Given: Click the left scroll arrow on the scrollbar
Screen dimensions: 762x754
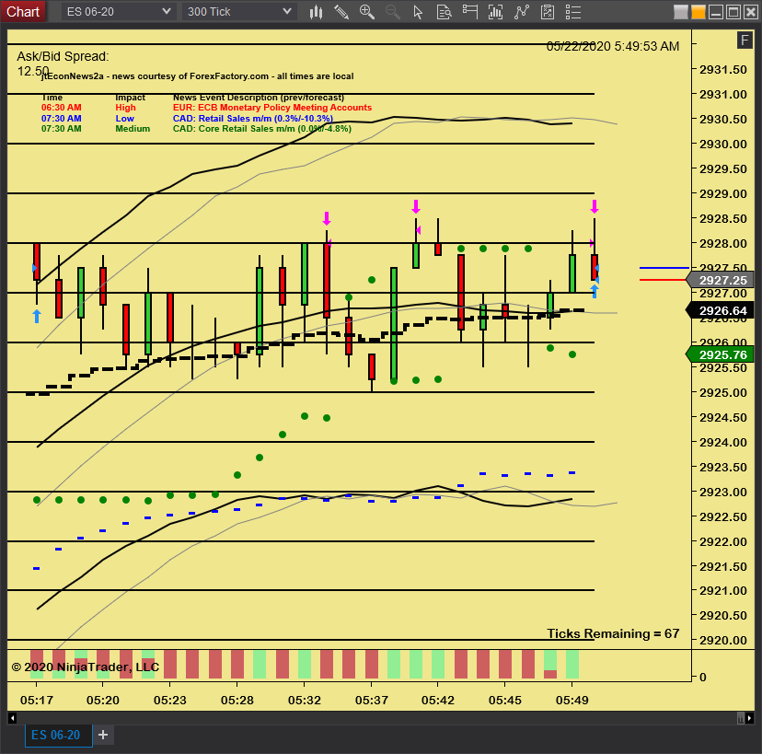Looking at the screenshot, I should click(x=13, y=717).
